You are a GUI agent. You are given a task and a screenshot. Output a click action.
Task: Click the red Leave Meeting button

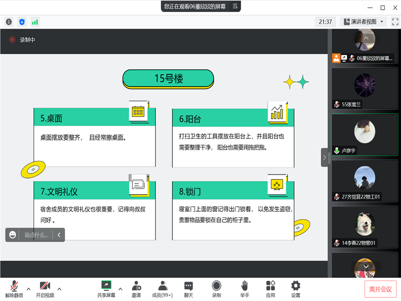(380, 289)
